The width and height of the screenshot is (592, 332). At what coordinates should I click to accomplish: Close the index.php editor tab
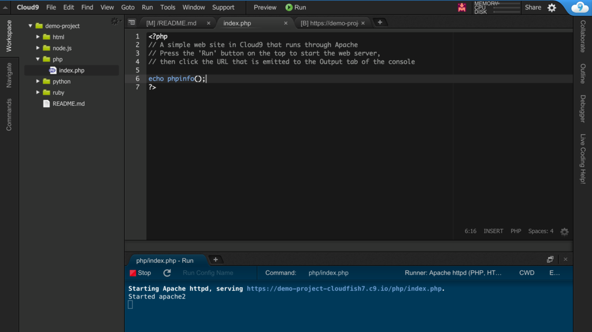tap(286, 23)
